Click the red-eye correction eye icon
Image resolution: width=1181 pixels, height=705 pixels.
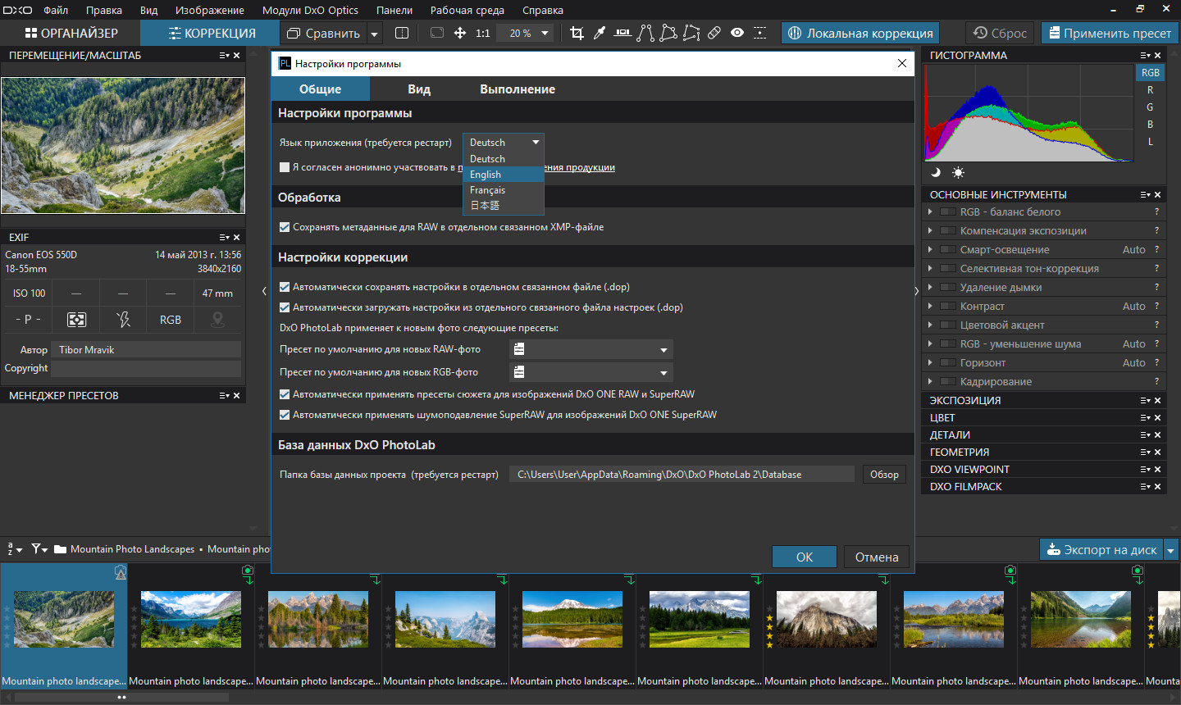pyautogui.click(x=737, y=33)
